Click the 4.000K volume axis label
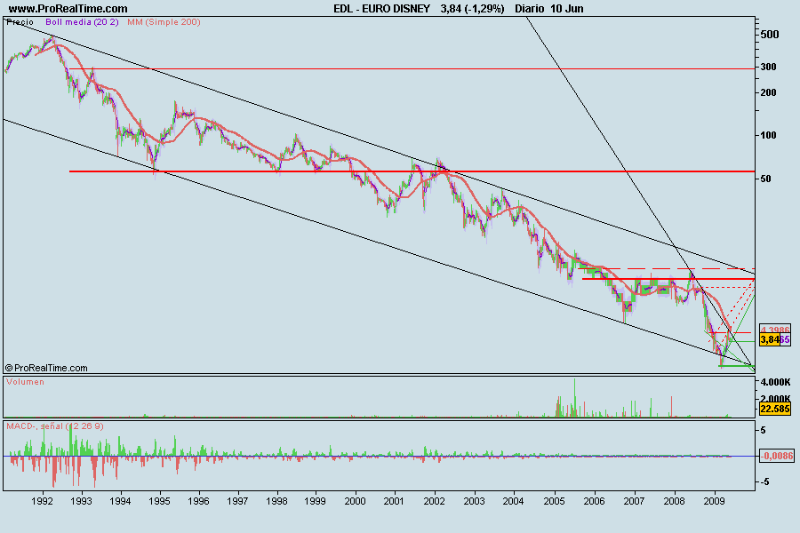The image size is (800, 533). pyautogui.click(x=775, y=382)
